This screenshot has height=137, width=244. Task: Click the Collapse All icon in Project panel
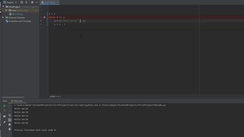(x=26, y=2)
